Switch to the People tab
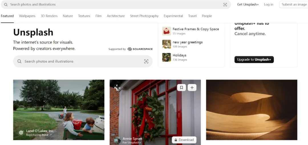The image size is (308, 145). (x=207, y=16)
